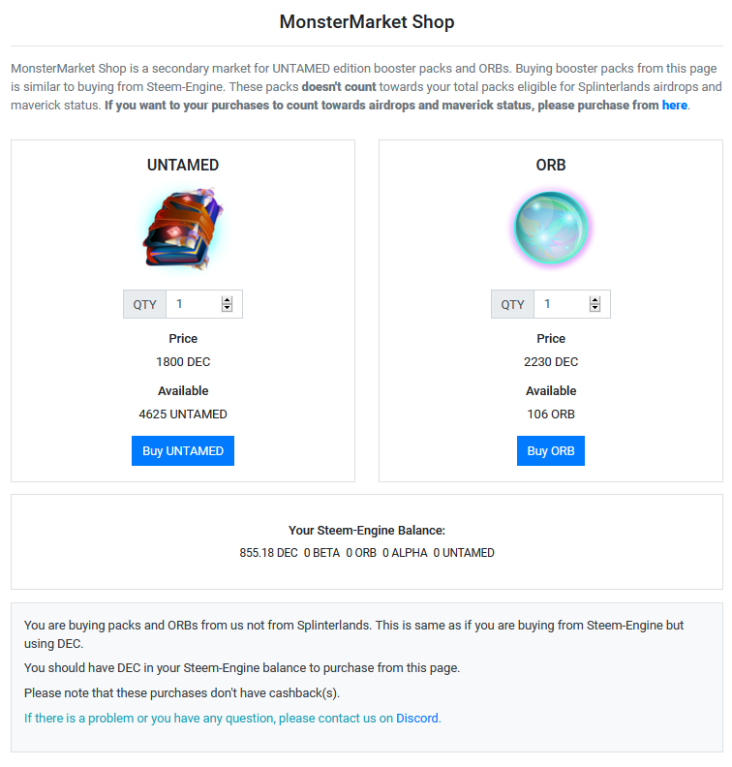Click the UNTAMED booster pack image
The image size is (732, 767).
tap(183, 228)
